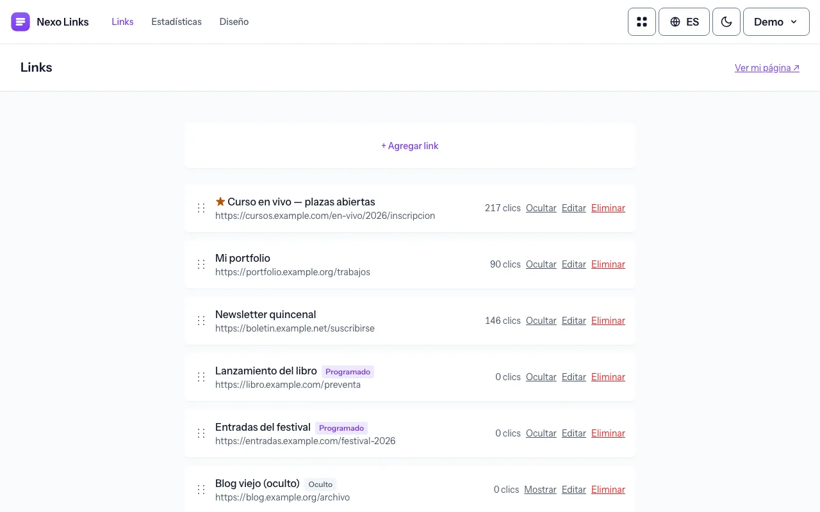Edit the Entradas del festival link

(x=574, y=433)
